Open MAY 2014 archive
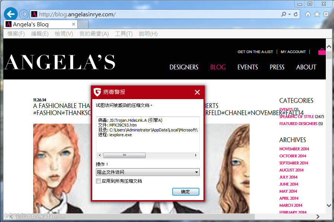The image size is (334, 222). 288,191
